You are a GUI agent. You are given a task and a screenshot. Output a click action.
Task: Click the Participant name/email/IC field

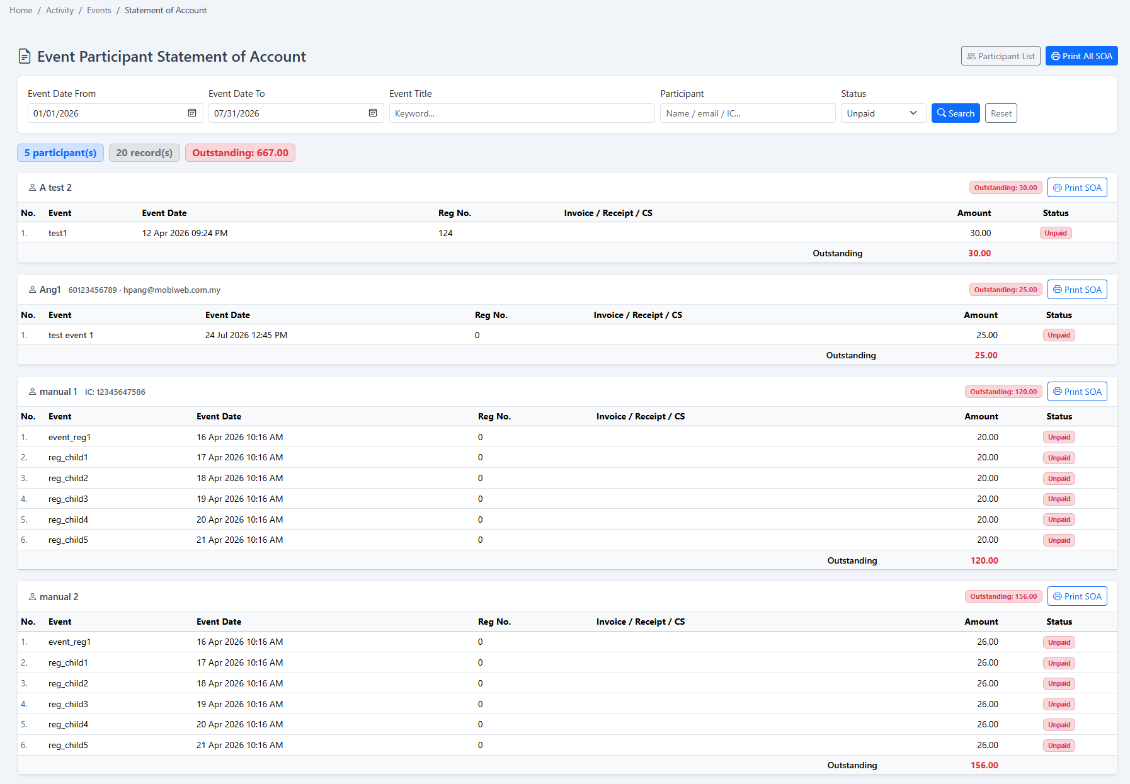(748, 113)
